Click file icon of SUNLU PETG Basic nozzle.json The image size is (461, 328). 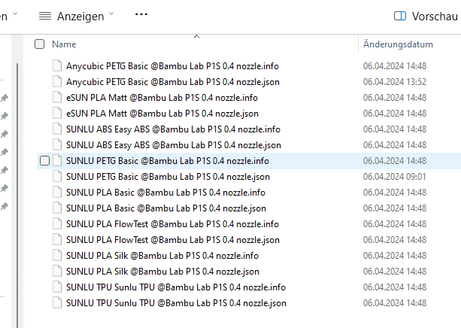click(x=57, y=177)
